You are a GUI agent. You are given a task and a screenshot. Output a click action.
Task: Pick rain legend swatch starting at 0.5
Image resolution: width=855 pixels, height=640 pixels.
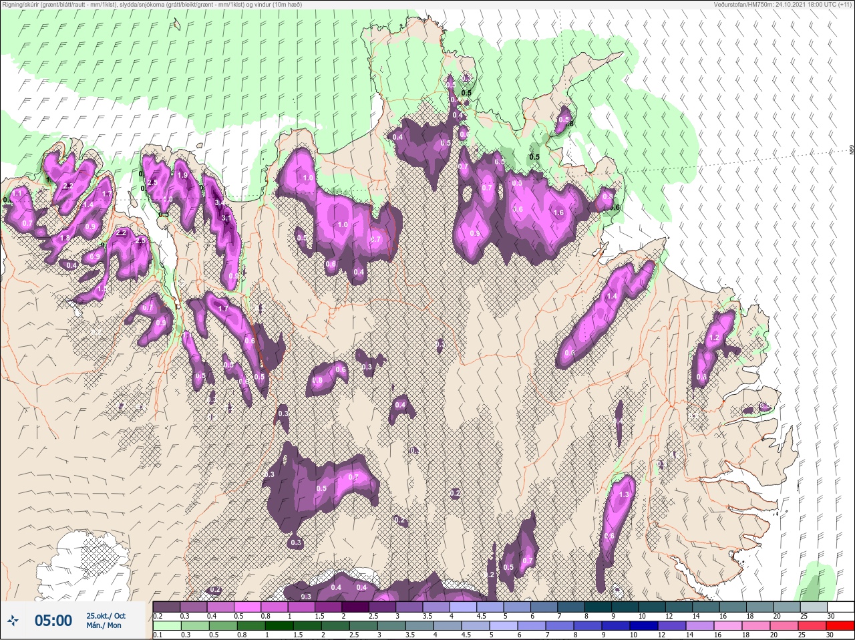(223, 626)
